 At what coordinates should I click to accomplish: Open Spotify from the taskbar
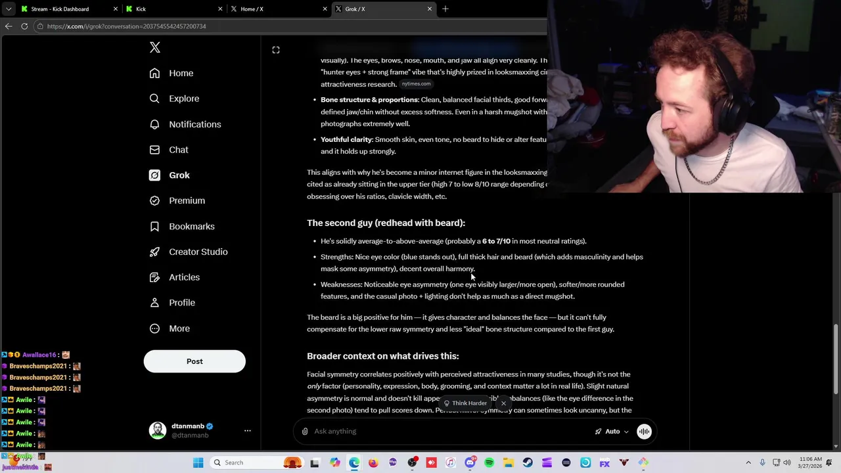pyautogui.click(x=489, y=463)
